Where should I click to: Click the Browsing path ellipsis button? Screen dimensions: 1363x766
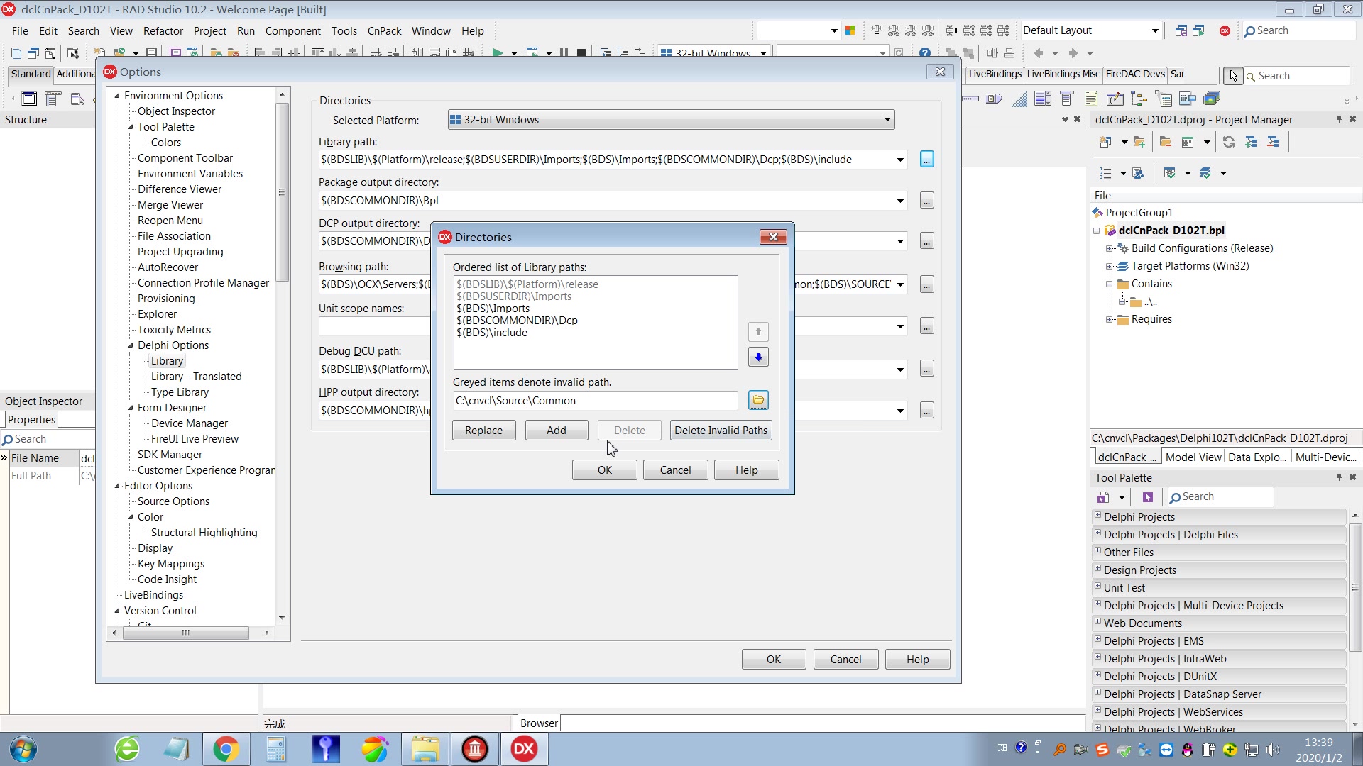click(926, 285)
